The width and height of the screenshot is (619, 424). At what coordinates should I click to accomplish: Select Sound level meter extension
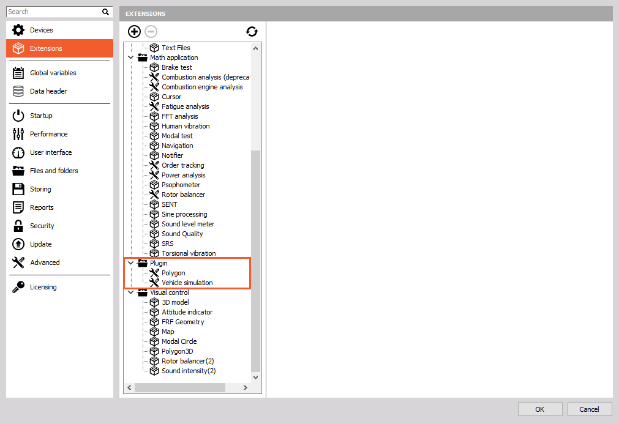pyautogui.click(x=188, y=224)
